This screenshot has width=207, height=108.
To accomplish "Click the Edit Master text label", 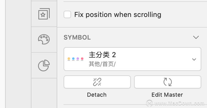I will pos(167,95).
